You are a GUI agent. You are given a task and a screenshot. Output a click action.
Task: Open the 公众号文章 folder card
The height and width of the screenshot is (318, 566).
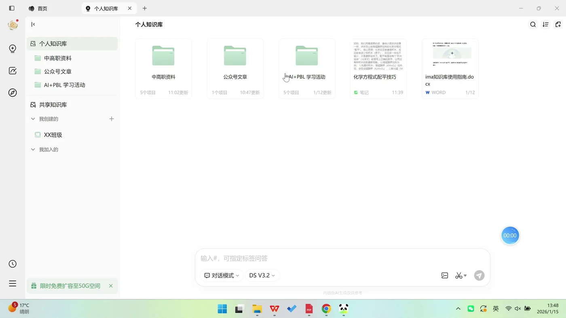tap(235, 69)
